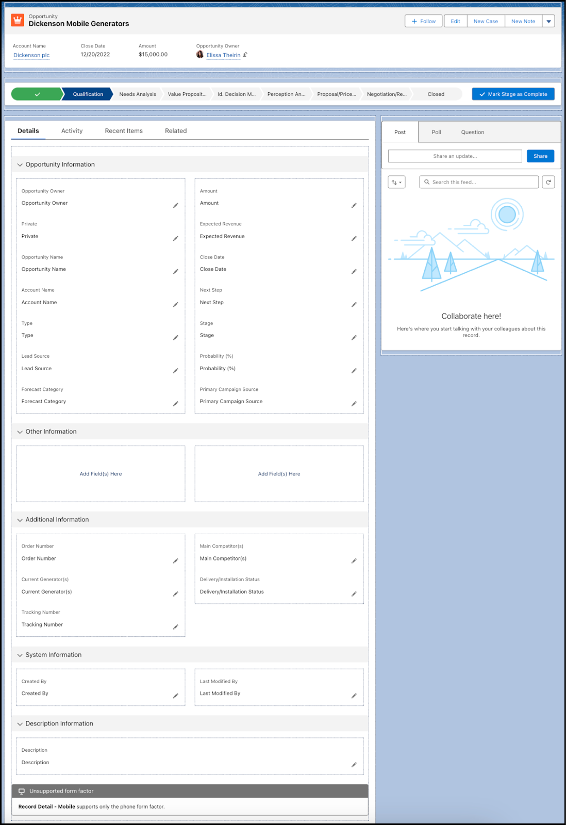Image resolution: width=566 pixels, height=825 pixels.
Task: Select the Poll tab in feed
Action: pyautogui.click(x=436, y=132)
